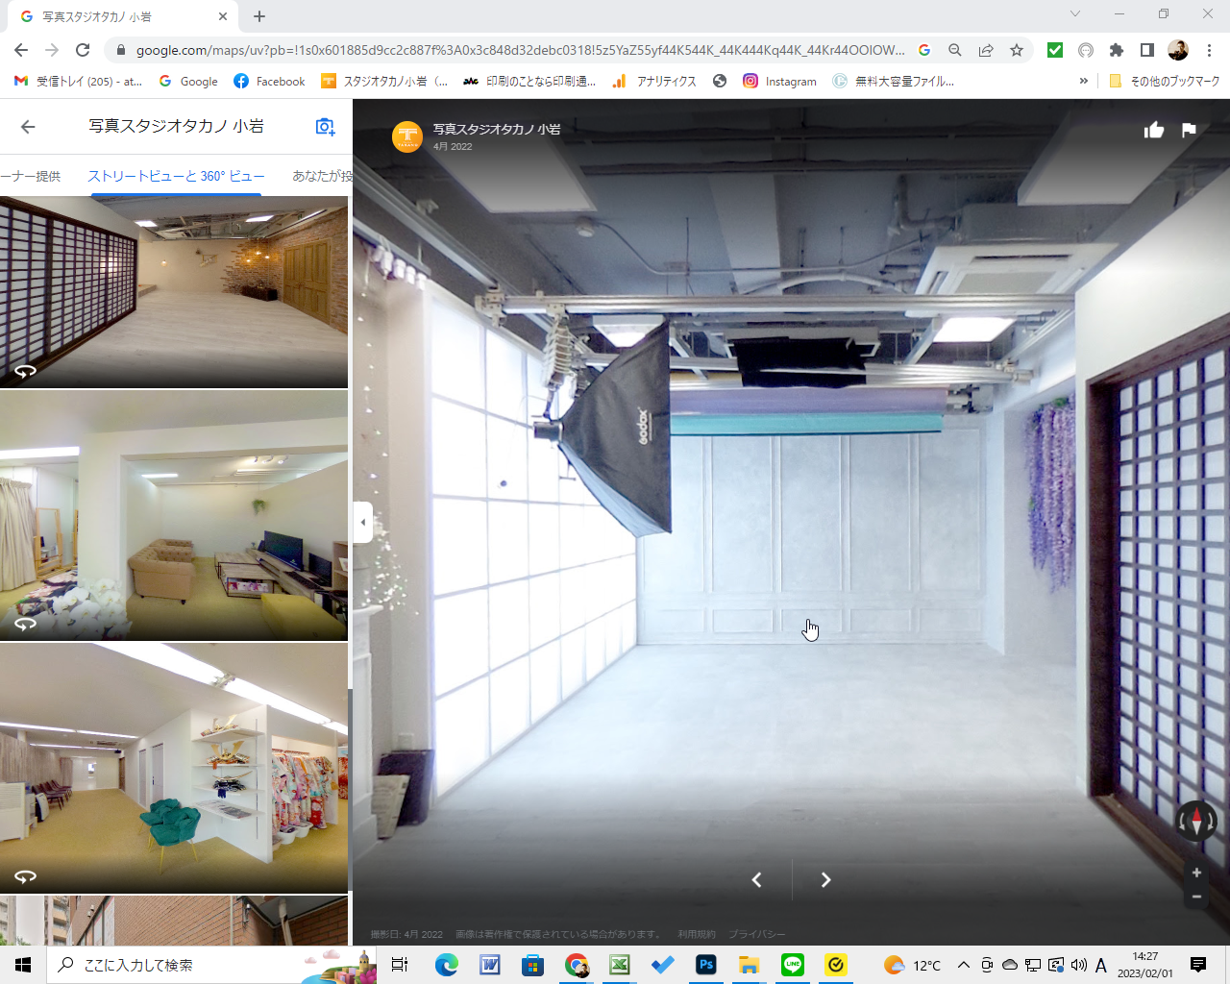Open the Chrome three-dot menu

click(1209, 50)
